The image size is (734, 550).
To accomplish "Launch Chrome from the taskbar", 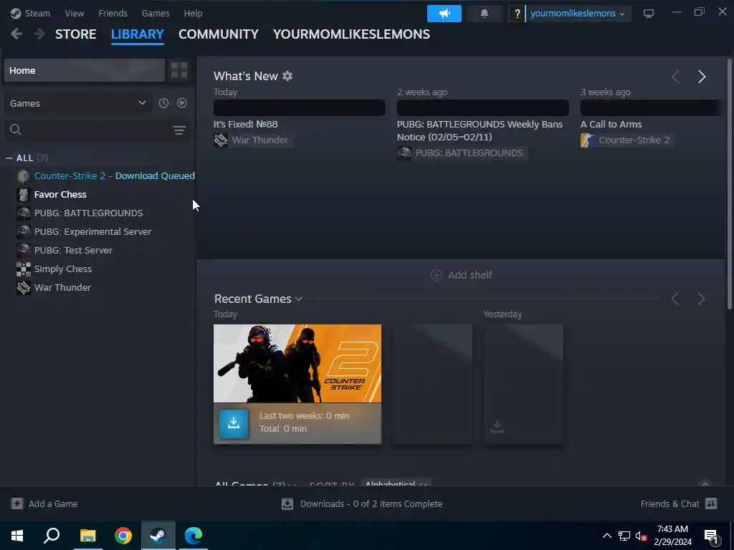I will tap(123, 536).
